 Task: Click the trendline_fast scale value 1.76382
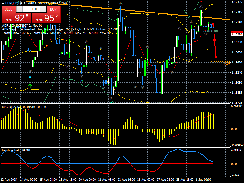[x=237, y=150]
